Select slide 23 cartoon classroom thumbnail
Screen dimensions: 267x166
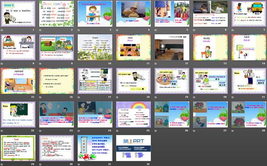pyautogui.click(x=57, y=114)
